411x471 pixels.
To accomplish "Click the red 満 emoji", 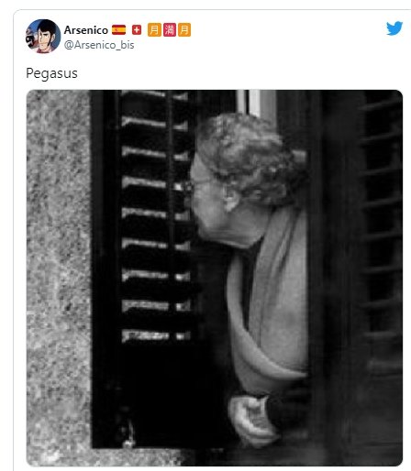I will coord(170,30).
